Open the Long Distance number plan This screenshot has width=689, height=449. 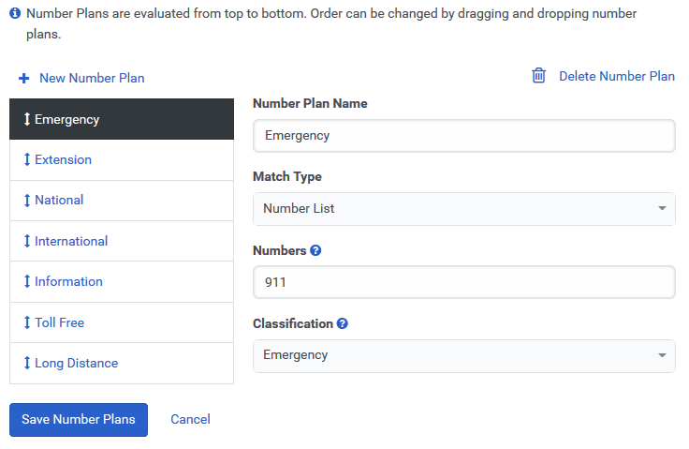(76, 363)
